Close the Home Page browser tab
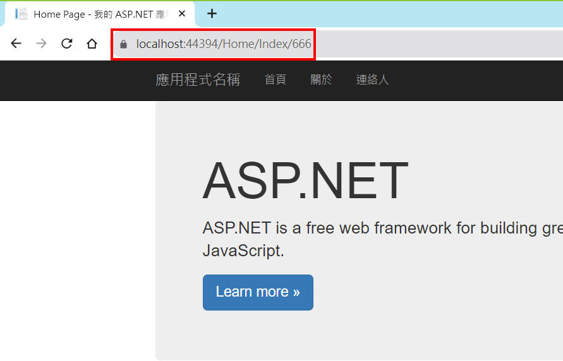This screenshot has width=563, height=361. coord(182,14)
